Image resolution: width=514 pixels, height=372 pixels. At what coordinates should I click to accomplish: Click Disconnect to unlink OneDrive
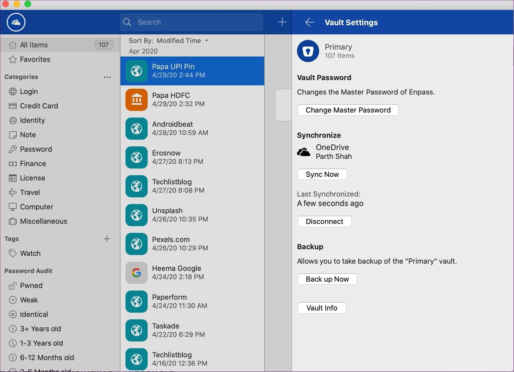[325, 222]
